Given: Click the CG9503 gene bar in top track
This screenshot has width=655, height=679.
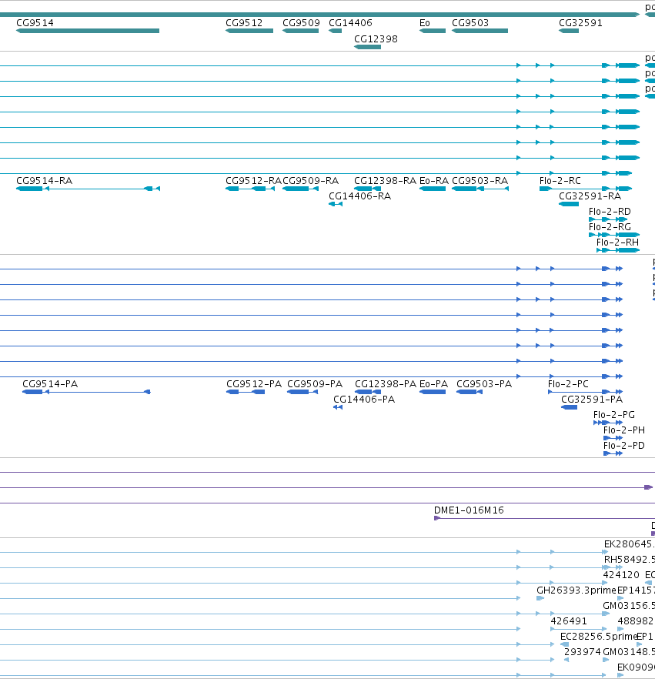Looking at the screenshot, I should coord(480,31).
